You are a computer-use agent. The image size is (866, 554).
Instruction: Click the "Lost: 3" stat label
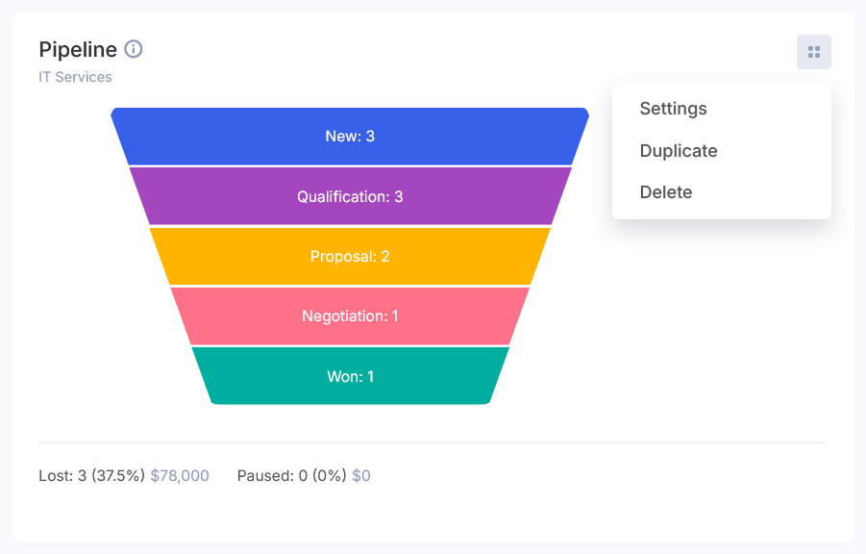(x=62, y=476)
